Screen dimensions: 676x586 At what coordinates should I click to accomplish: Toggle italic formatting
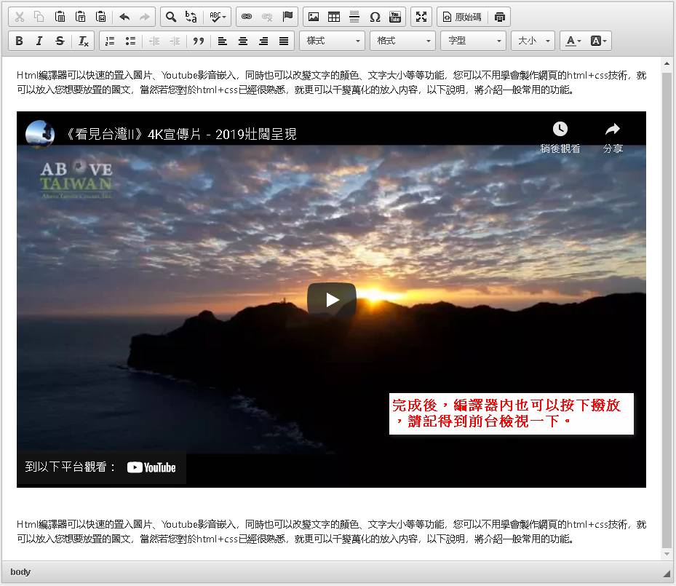tap(39, 41)
